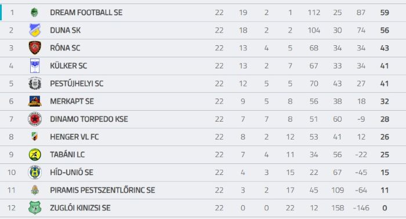Viewport: 406px width, 219px height.
Task: Click the Duna SK club logo
Action: tap(35, 30)
